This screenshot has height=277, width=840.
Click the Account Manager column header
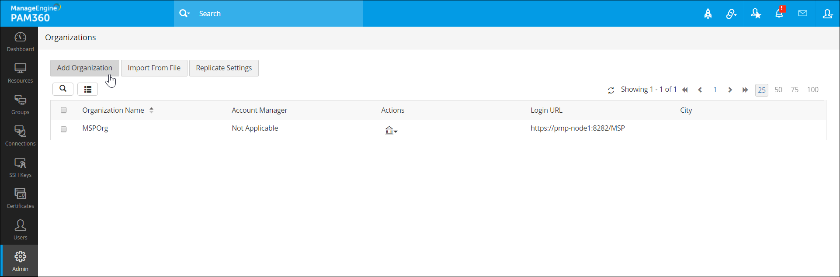(260, 110)
